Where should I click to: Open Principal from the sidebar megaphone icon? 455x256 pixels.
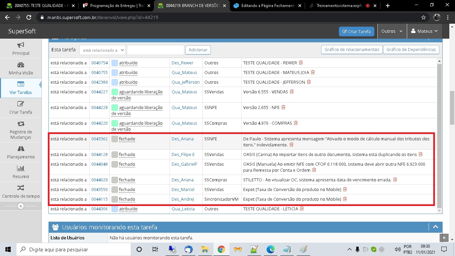click(21, 45)
